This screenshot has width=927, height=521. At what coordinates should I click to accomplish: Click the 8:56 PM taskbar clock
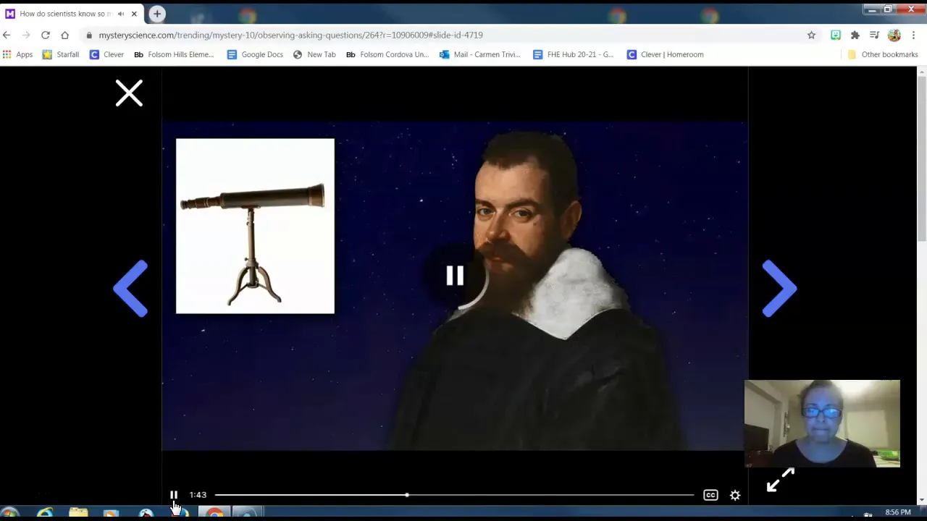coord(897,512)
